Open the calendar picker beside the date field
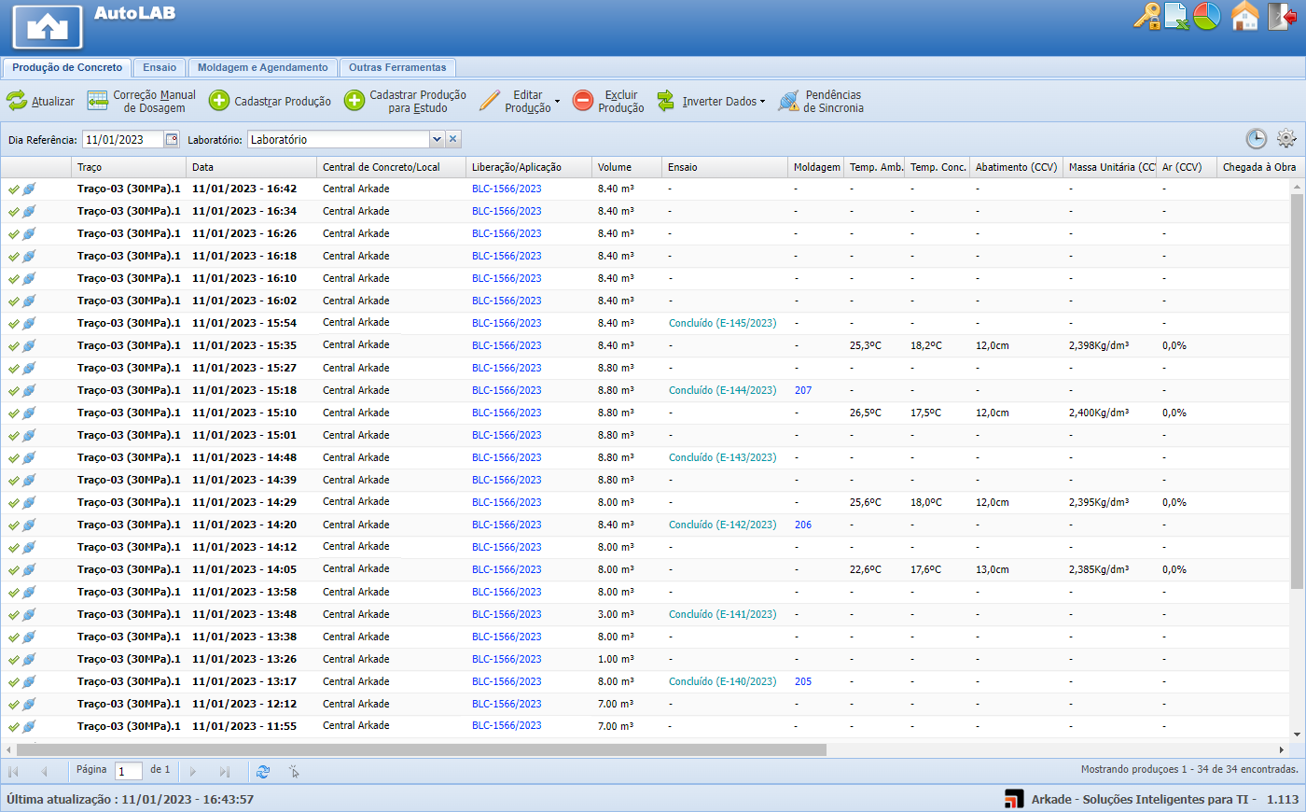 point(172,139)
